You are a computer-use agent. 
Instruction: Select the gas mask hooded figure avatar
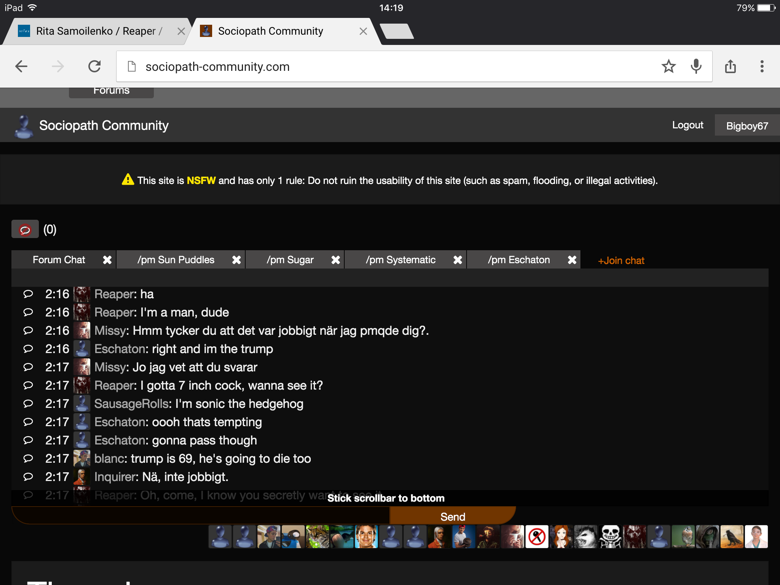708,537
